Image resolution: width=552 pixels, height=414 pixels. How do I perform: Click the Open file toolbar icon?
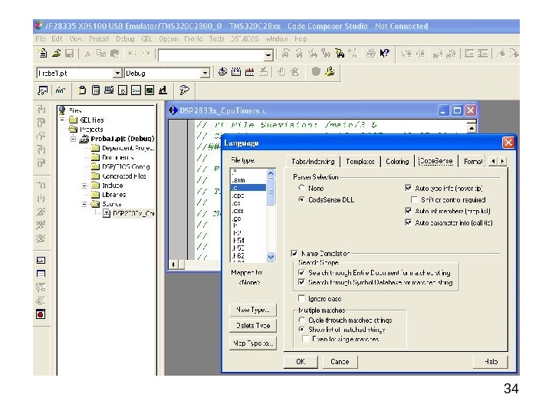click(56, 54)
